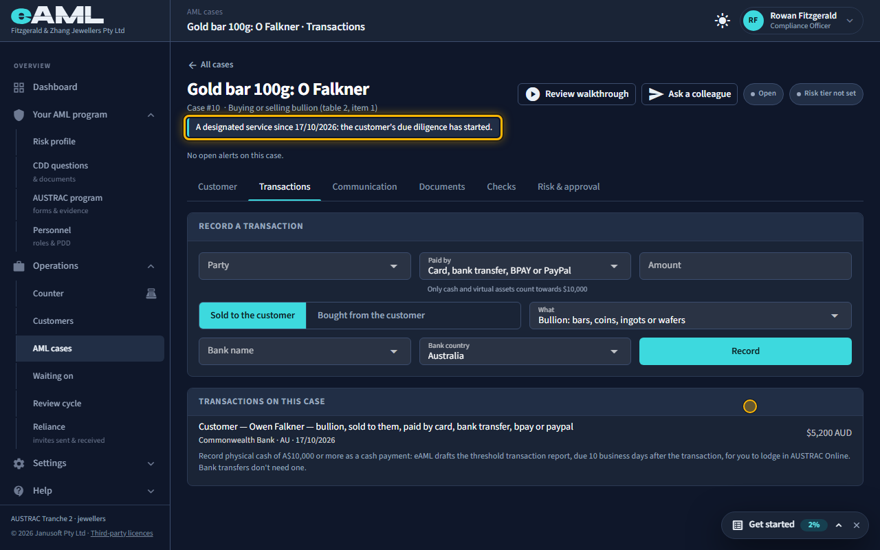Click the Get started checklist icon
880x550 pixels.
coord(738,525)
